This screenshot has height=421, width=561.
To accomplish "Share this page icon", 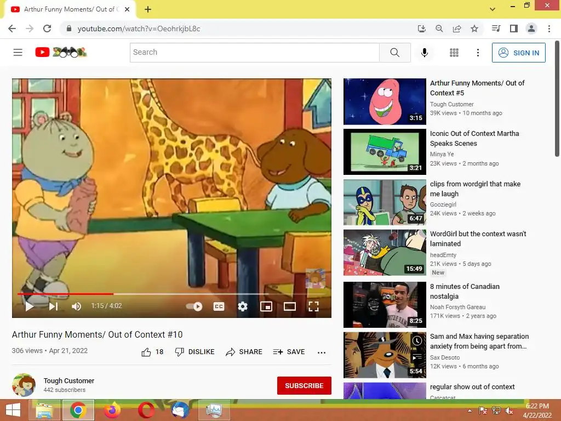I will [457, 29].
